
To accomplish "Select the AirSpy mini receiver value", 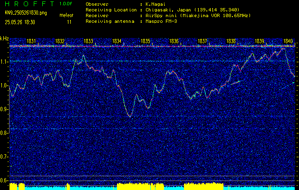I will pos(198,16).
